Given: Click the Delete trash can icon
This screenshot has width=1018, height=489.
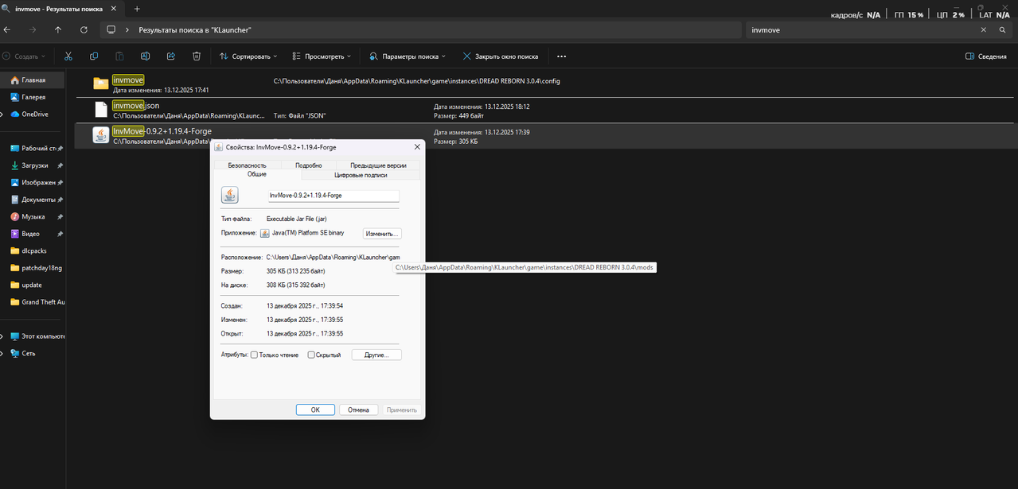Looking at the screenshot, I should pos(197,56).
